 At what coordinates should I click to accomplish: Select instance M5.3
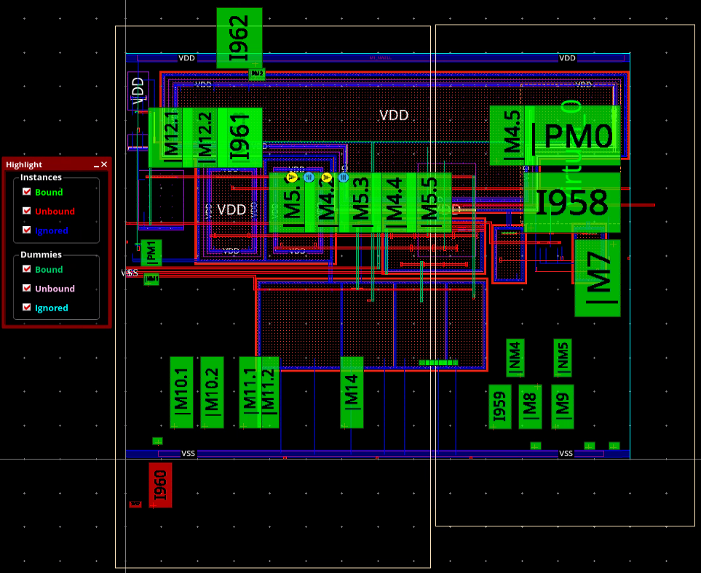click(x=360, y=202)
